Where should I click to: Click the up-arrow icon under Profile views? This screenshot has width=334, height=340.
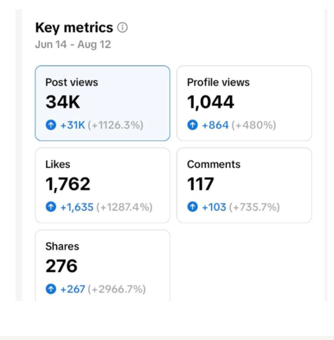click(x=192, y=125)
